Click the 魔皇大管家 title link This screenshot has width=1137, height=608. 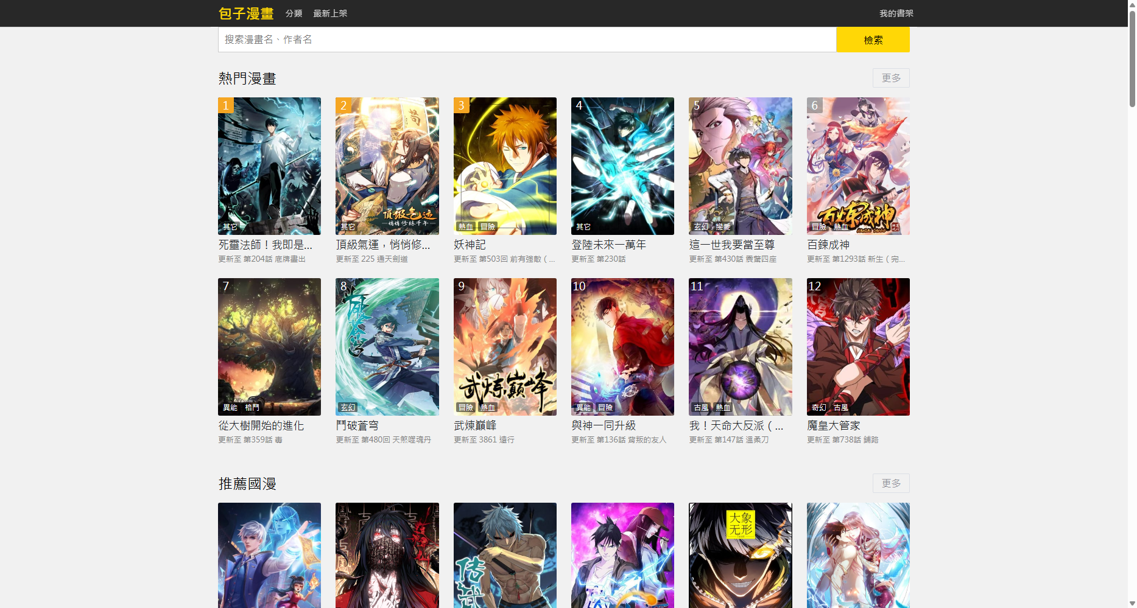pos(834,425)
